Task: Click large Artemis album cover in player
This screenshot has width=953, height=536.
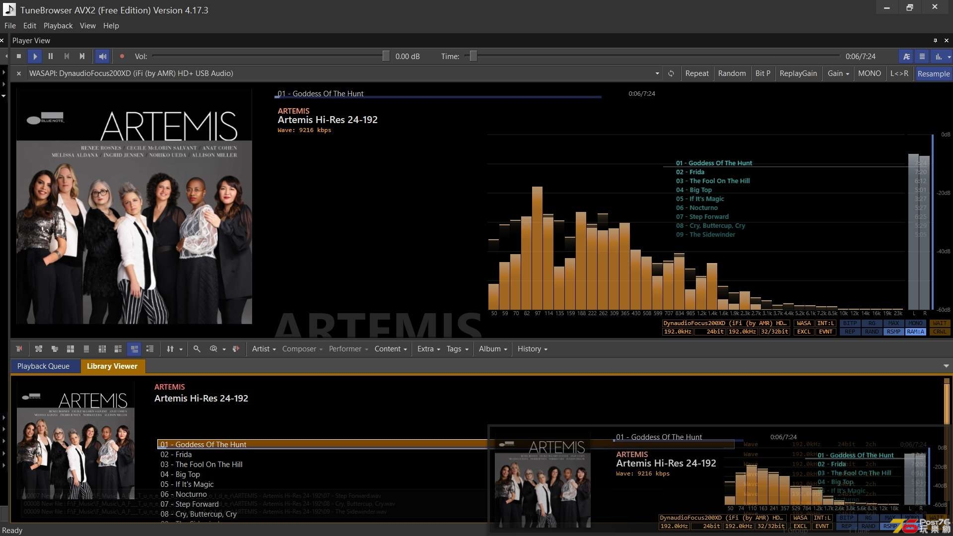Action: click(x=134, y=206)
